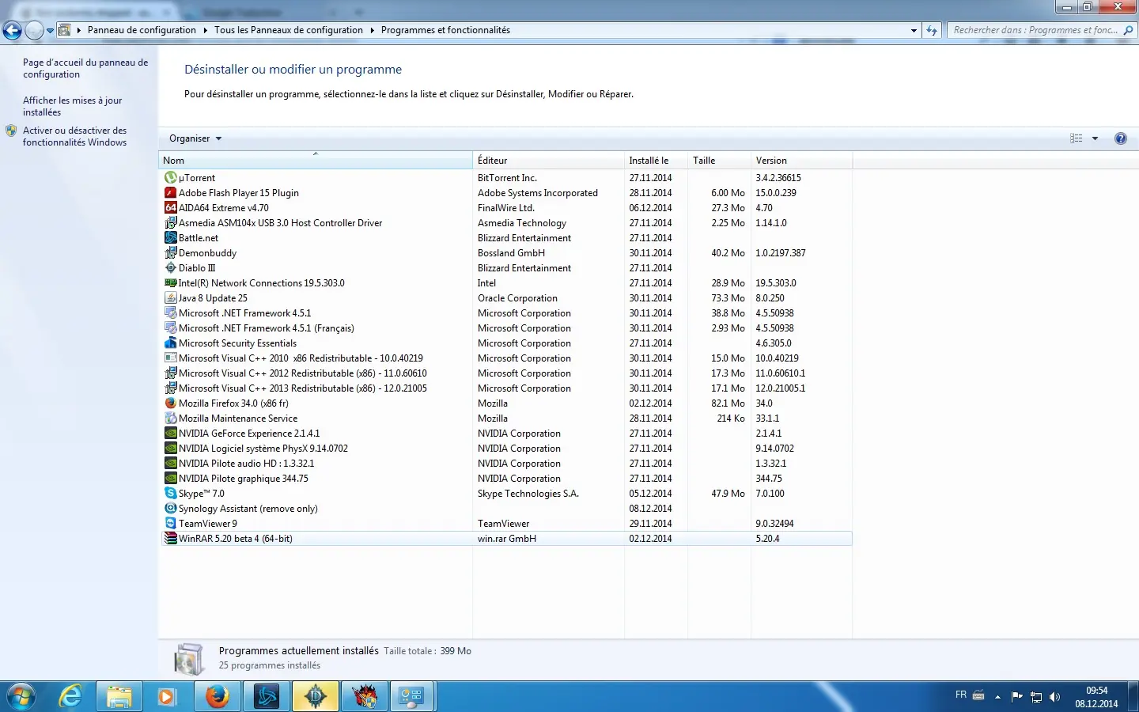Click the Java 8 Update 25 icon
The width and height of the screenshot is (1139, 712).
pos(170,298)
